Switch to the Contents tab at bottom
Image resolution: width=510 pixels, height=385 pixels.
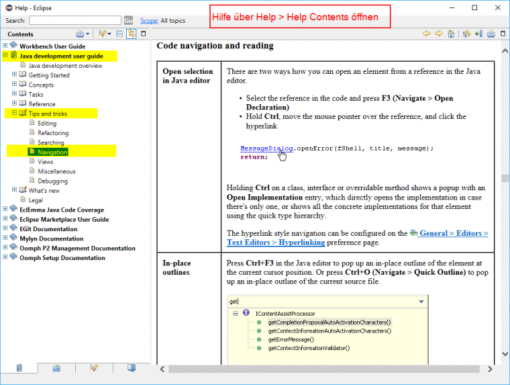point(19,368)
